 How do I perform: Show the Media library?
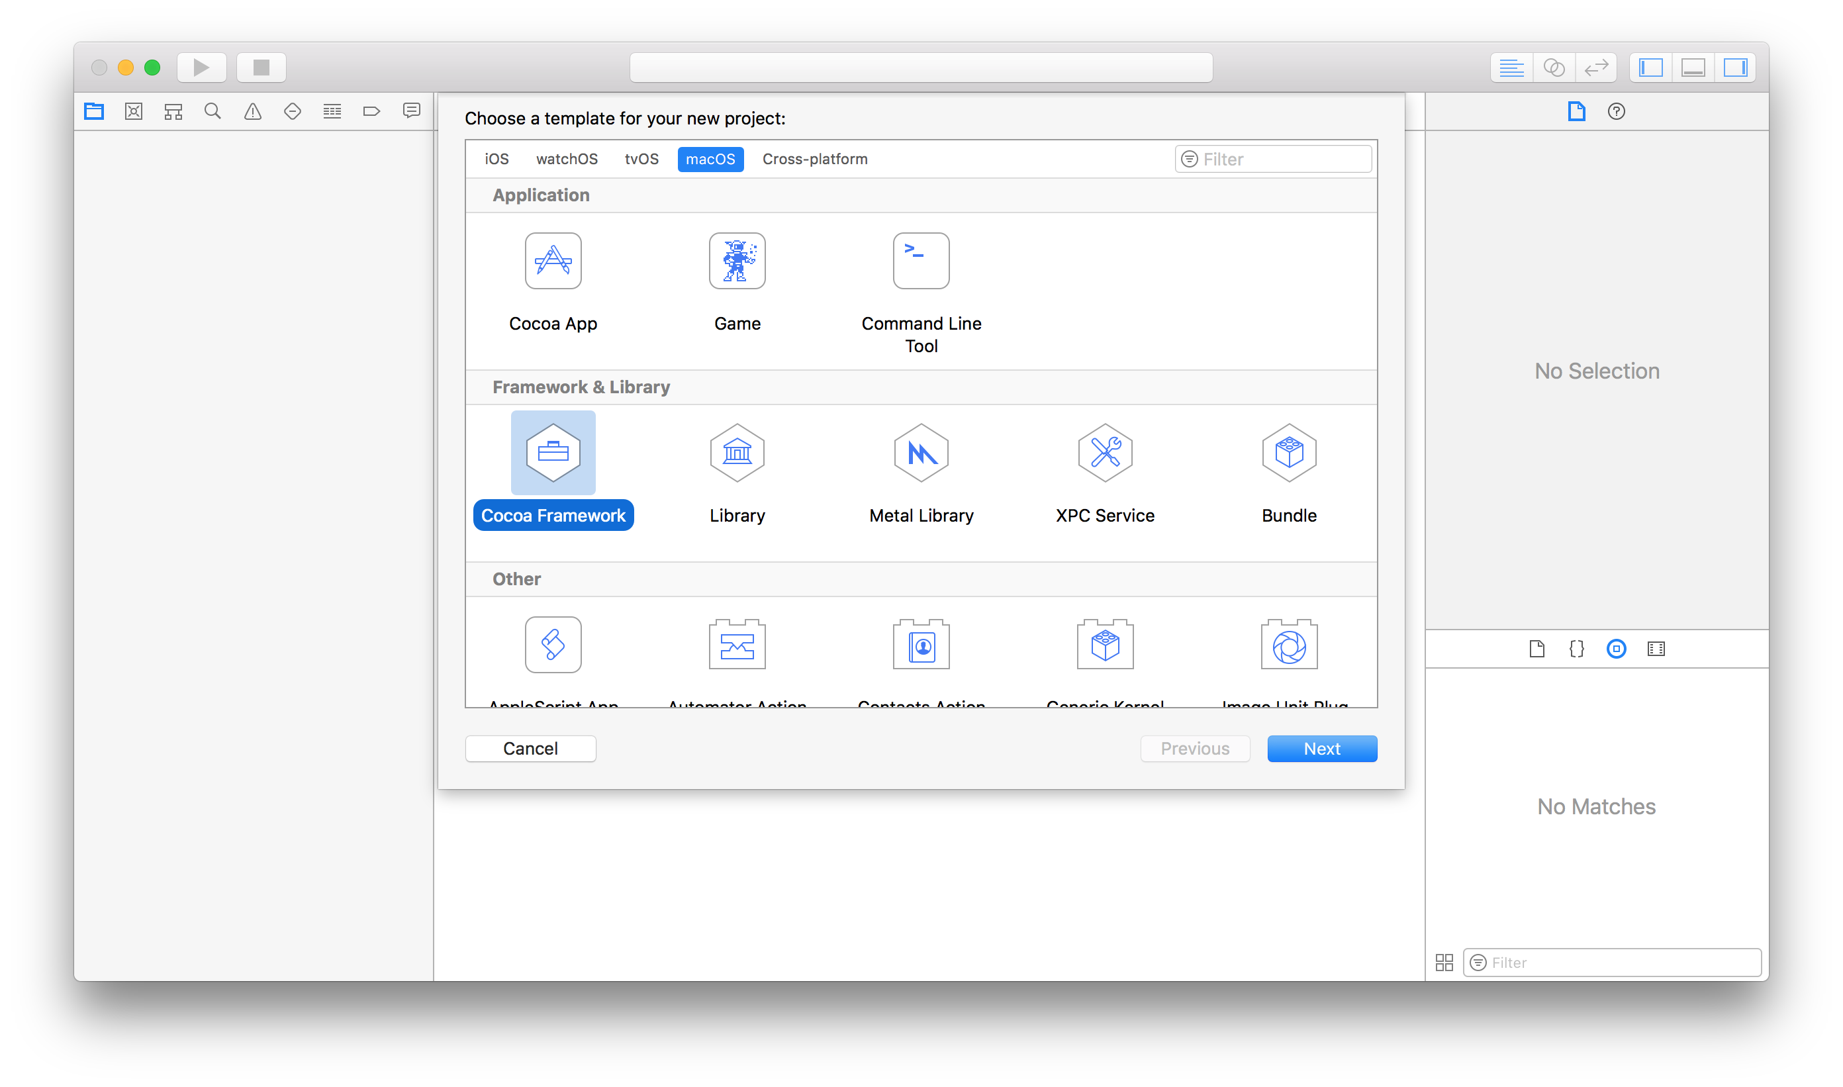[x=1656, y=649]
